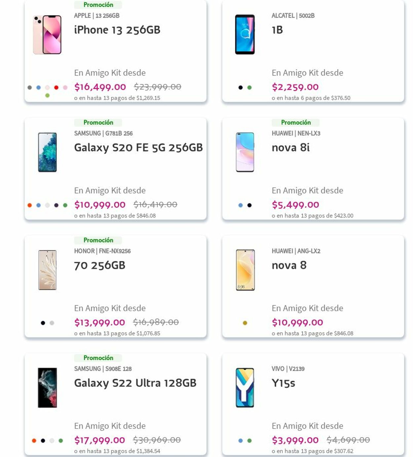The width and height of the screenshot is (413, 457).
Task: Click the Y15s price of $3,999.00
Action: [295, 440]
